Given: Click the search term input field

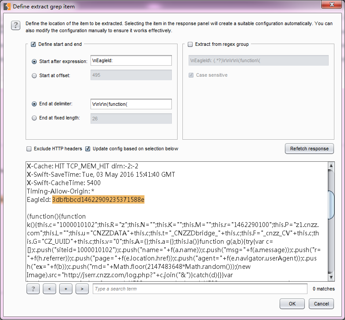Looking at the screenshot, I should (x=200, y=289).
